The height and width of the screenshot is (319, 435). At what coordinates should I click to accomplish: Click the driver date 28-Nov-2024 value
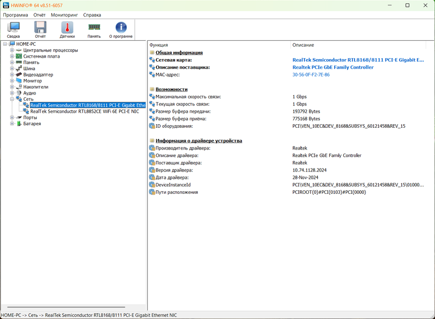coord(306,177)
